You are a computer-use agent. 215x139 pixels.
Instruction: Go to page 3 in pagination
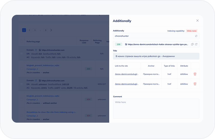tap(35, 30)
